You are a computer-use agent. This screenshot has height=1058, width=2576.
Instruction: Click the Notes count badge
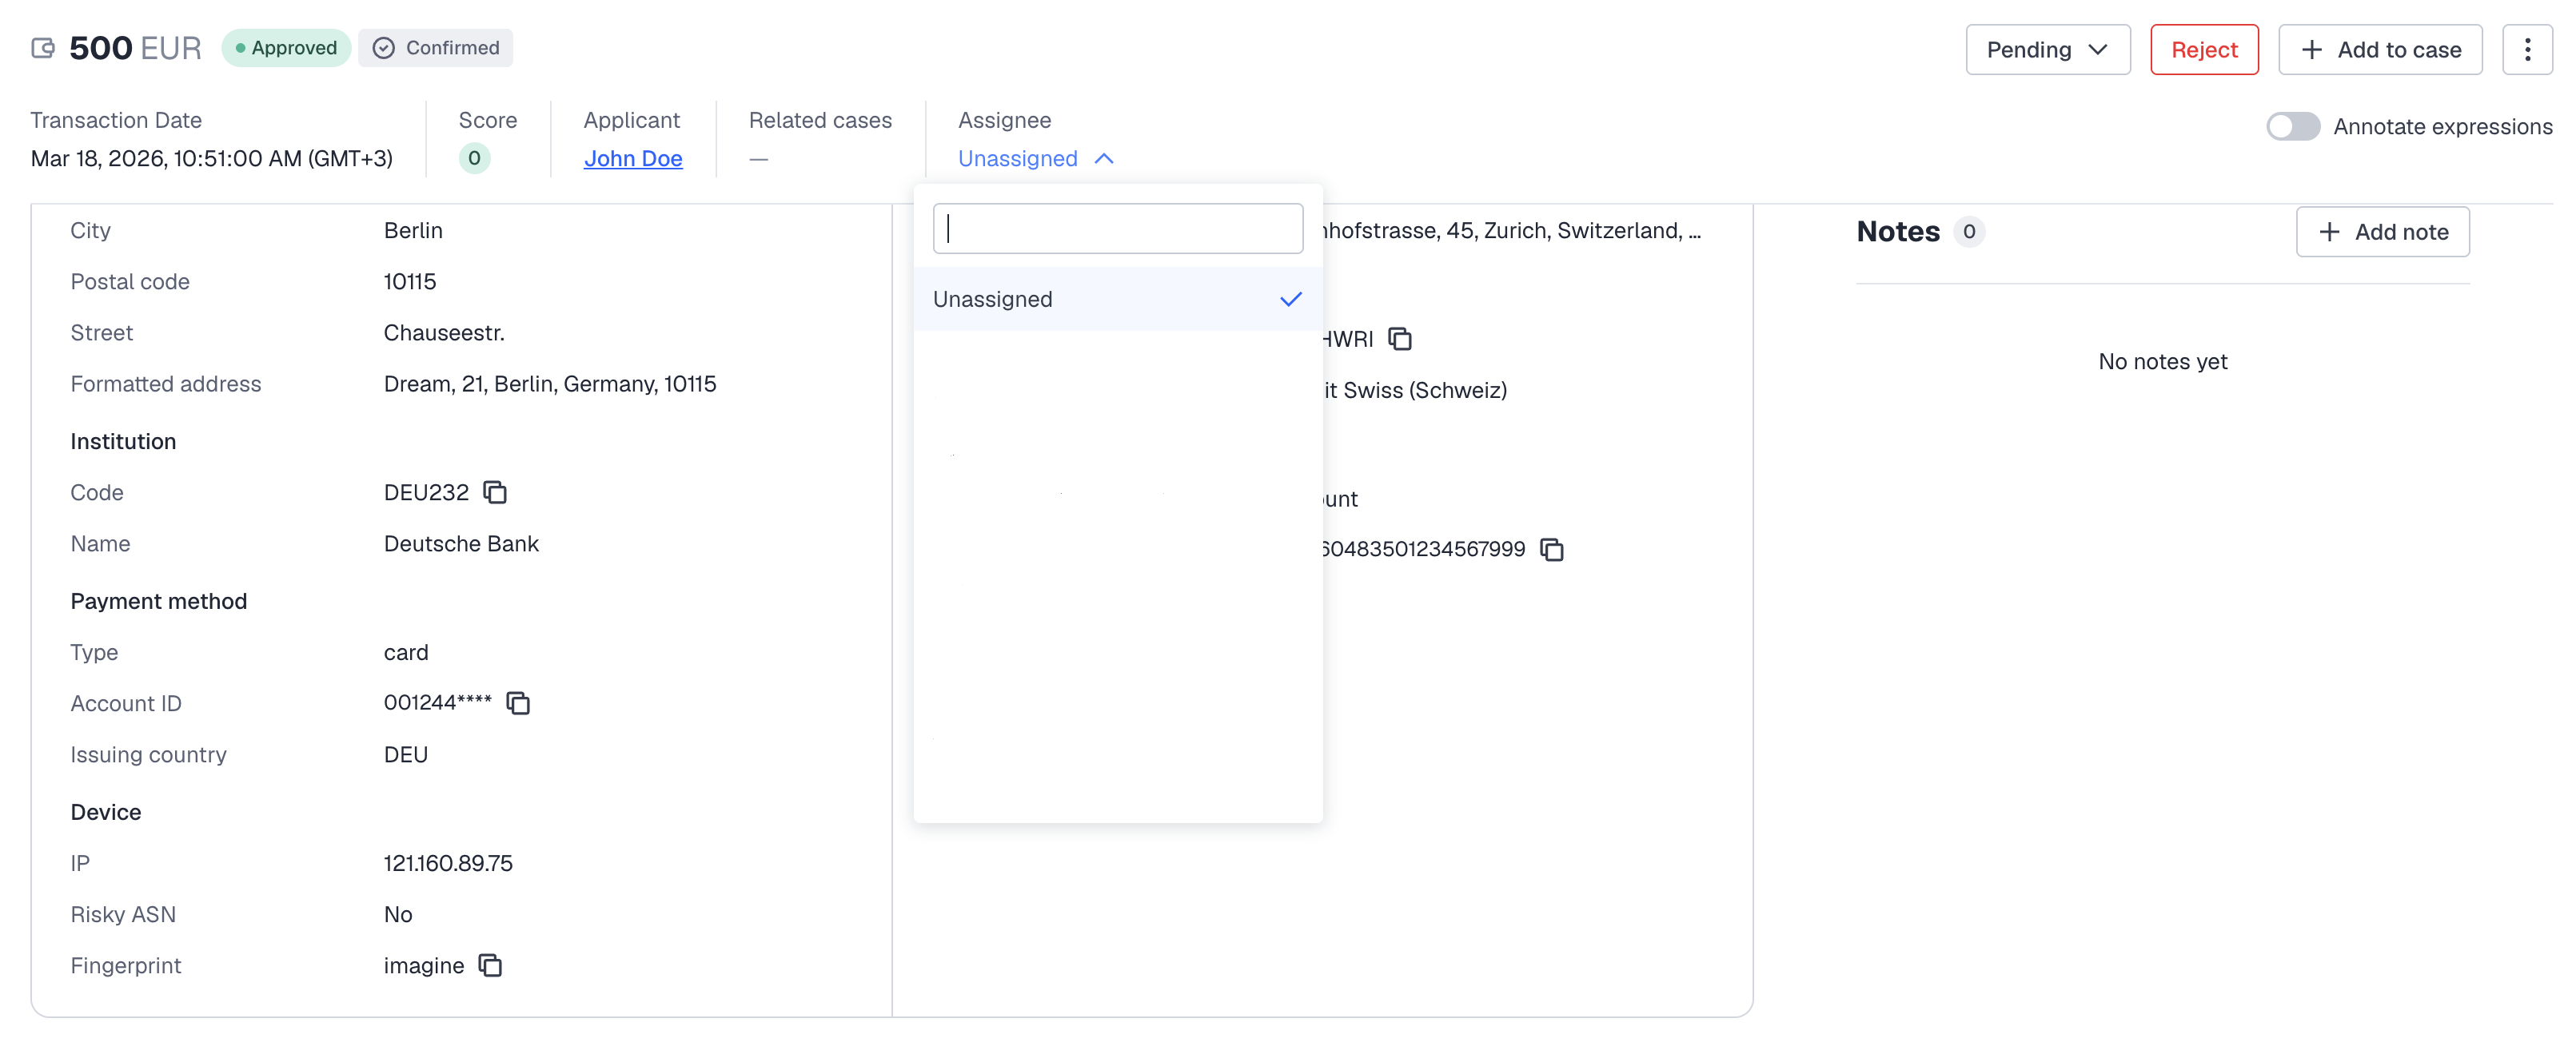[1968, 232]
